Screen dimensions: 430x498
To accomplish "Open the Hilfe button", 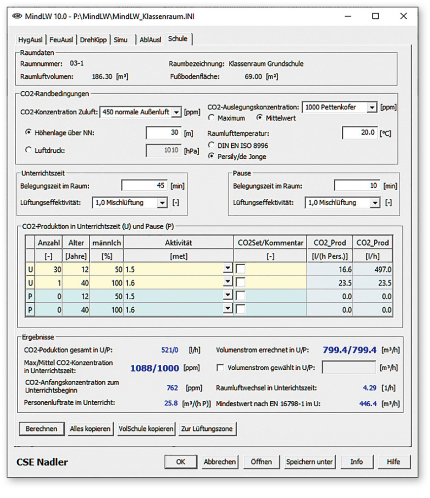I will [393, 462].
